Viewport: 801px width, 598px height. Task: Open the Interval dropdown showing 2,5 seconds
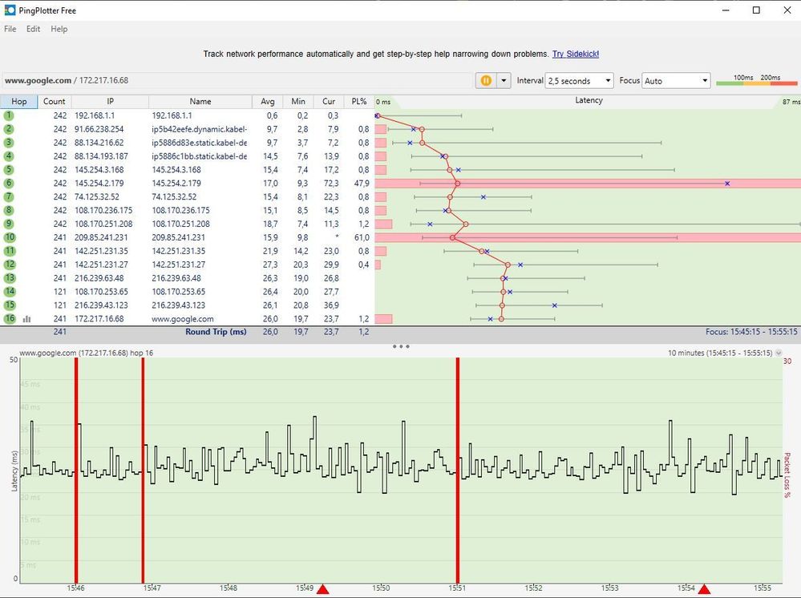pos(579,81)
